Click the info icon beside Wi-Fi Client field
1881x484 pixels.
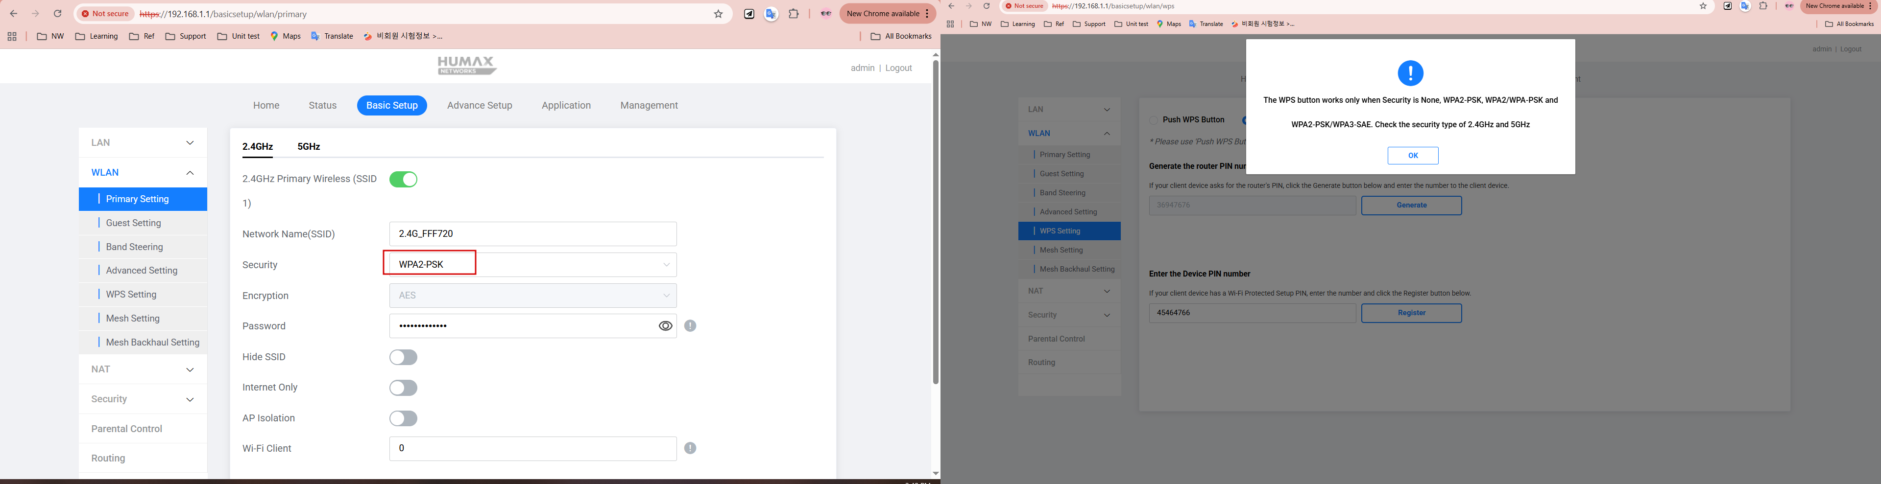tap(691, 448)
